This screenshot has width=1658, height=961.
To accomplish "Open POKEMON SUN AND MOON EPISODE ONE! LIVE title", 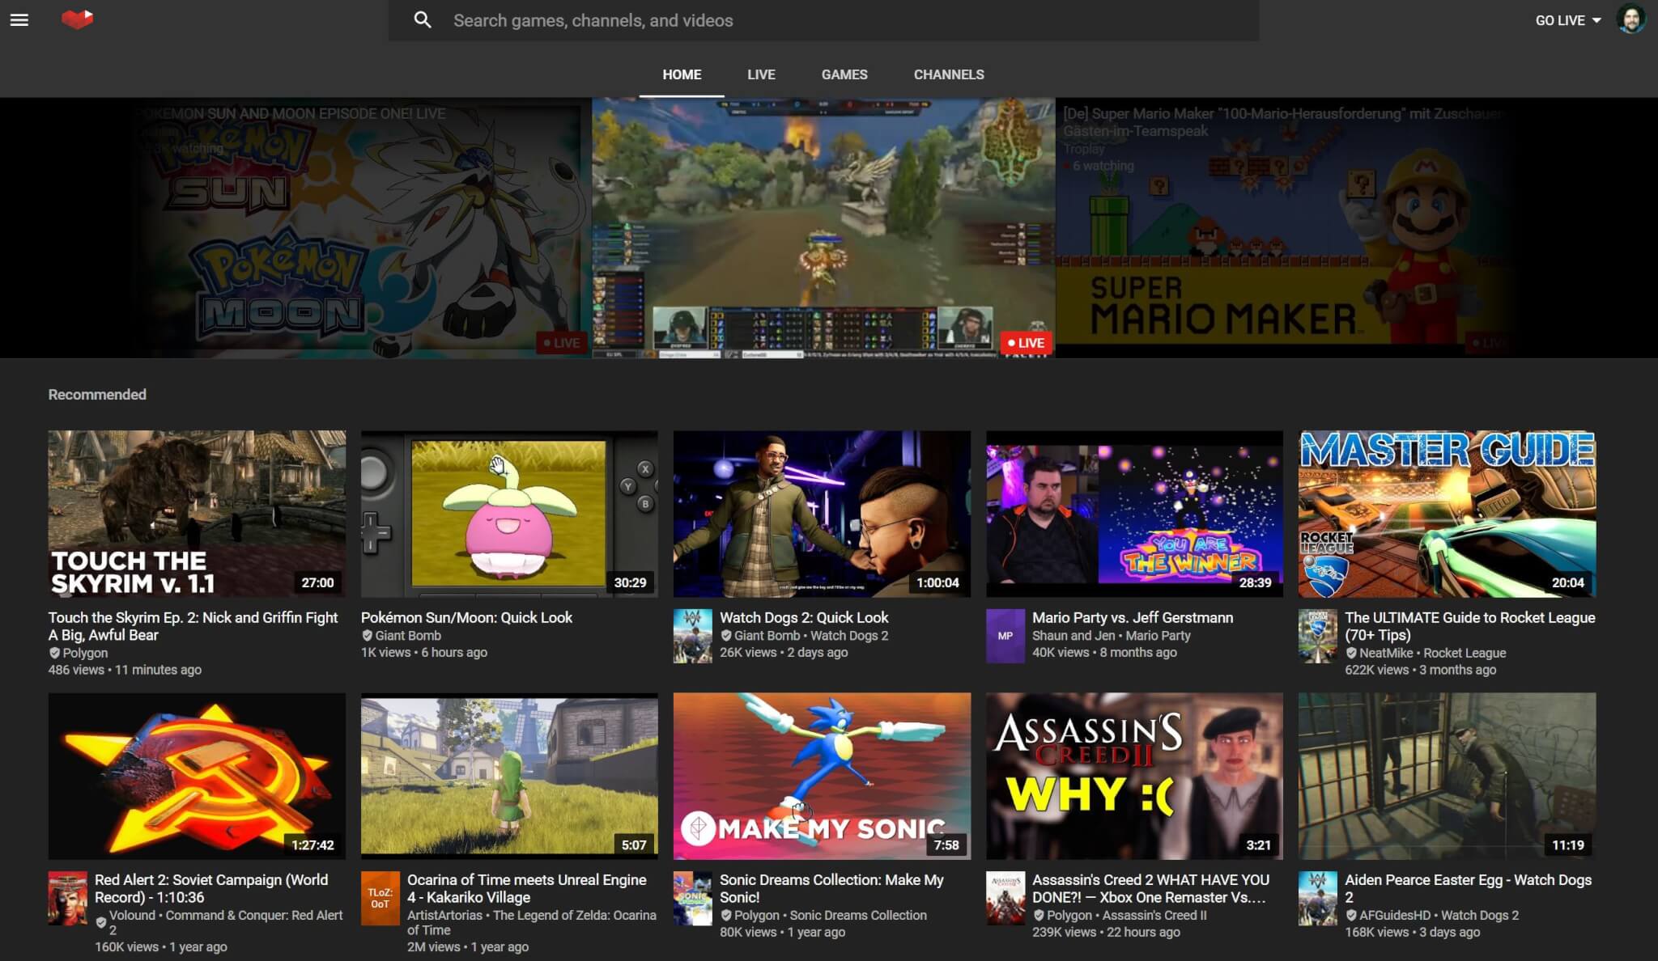I will pos(292,114).
